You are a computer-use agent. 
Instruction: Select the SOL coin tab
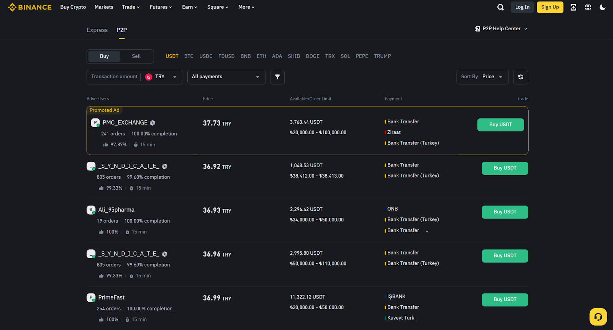(345, 56)
